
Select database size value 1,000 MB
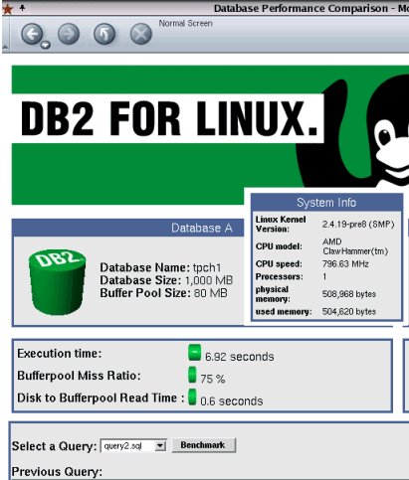209,280
